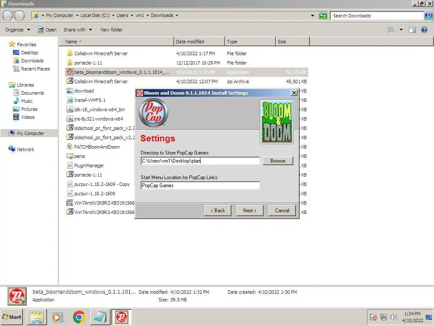434x326 pixels.
Task: Switch to the PopCap installer taskbar button
Action: pyautogui.click(x=121, y=317)
